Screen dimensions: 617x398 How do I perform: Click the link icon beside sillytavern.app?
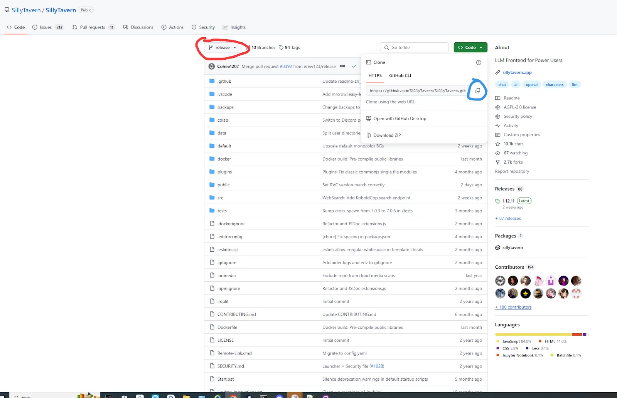[x=497, y=72]
